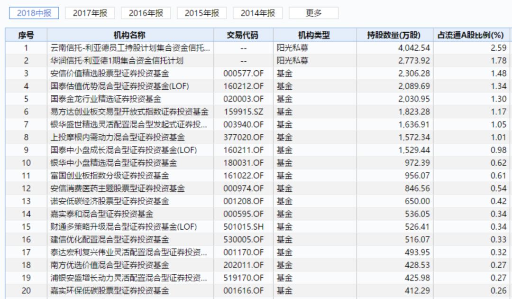Click 易方达创业板交易型开放式指数证券投资基金

(129, 112)
